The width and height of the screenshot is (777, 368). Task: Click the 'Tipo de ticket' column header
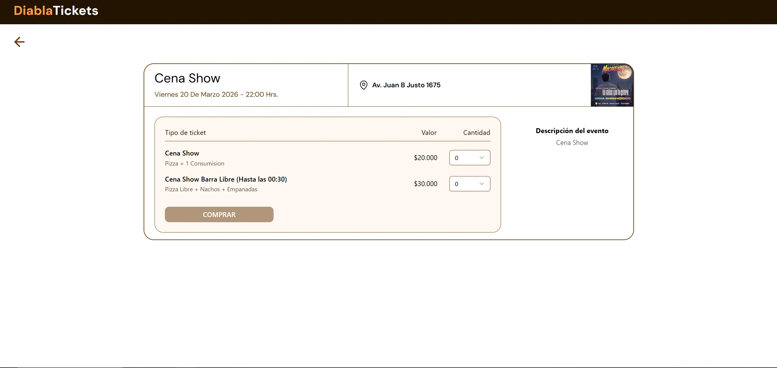click(185, 132)
